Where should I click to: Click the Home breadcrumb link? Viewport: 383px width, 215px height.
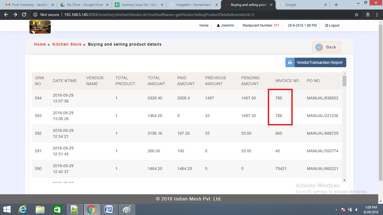(x=40, y=44)
